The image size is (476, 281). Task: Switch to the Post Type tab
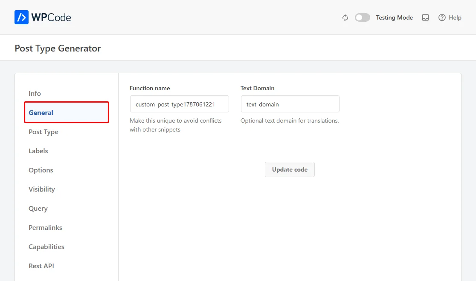point(44,132)
